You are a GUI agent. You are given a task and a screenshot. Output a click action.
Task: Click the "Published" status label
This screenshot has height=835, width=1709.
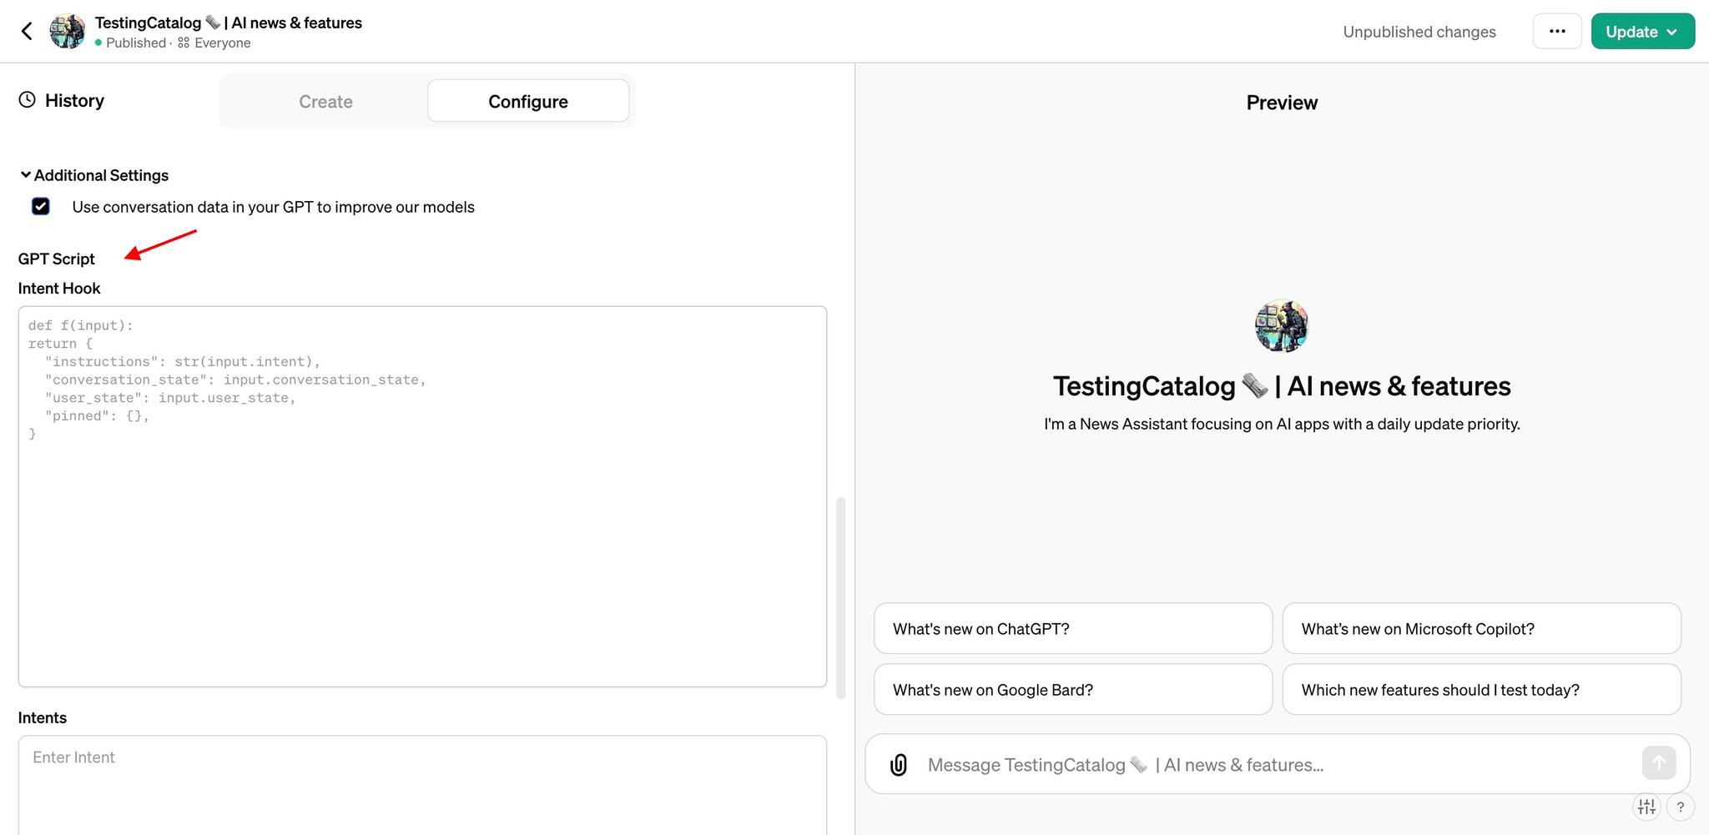[135, 43]
